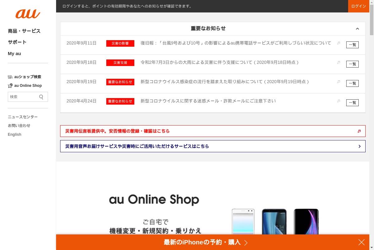The image size is (374, 250).
Task: Click new-window icon on April 24 row
Action: pos(338,101)
